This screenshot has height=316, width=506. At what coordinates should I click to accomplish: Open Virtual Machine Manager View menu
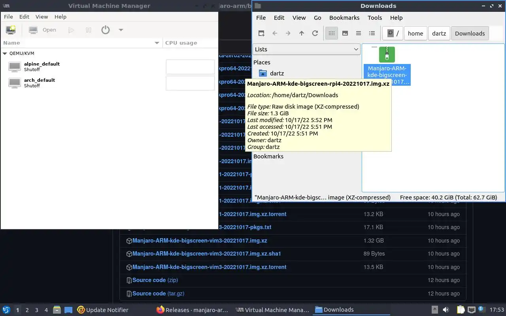point(42,17)
